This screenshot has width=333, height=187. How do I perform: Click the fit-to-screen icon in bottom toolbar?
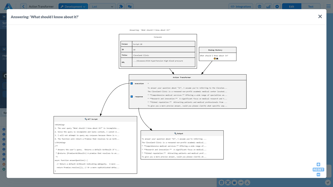coord(228,182)
